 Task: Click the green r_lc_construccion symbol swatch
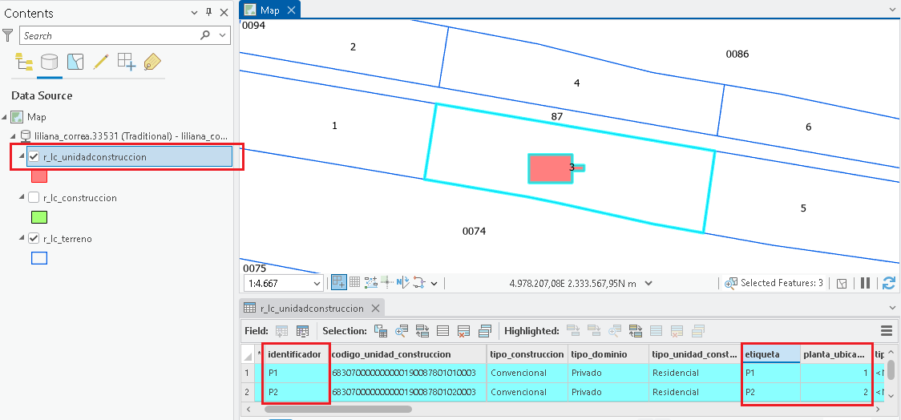pos(39,217)
